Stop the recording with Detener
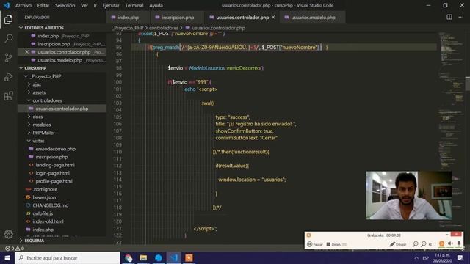Viewport: 470px width, 264px height. pos(336,244)
